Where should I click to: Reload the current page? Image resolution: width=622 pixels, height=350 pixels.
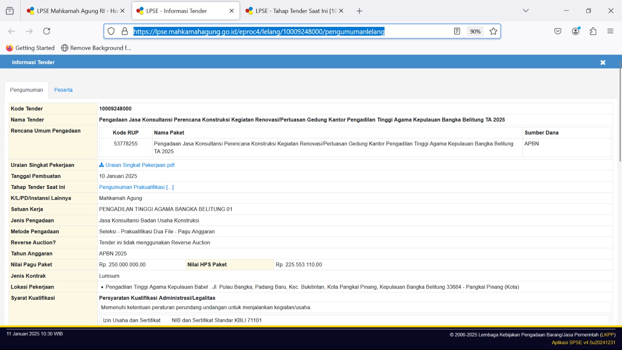(x=47, y=31)
